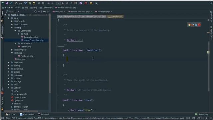This screenshot has height=120, width=213.
Task: Toggle the Remote Host side panel
Action: click(211, 33)
